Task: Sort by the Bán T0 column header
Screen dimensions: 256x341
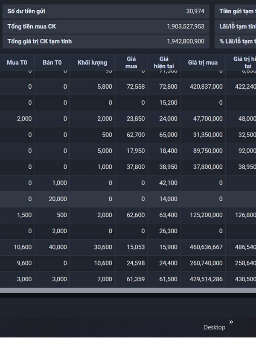Action: tap(52, 63)
